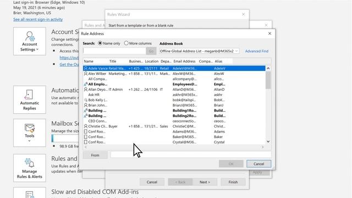Screen dimensions: 352x198
Task: Open Manage Rules & Alerts icon
Action: 30,168
